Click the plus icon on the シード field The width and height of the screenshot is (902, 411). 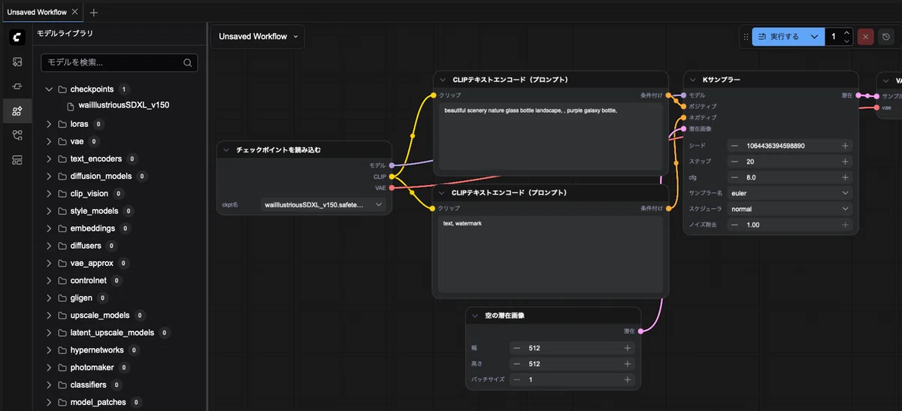pyautogui.click(x=845, y=146)
